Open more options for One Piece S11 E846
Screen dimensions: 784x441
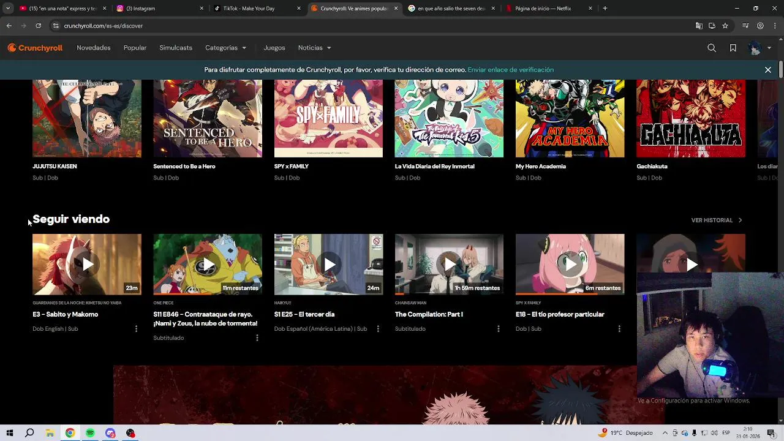click(x=257, y=337)
